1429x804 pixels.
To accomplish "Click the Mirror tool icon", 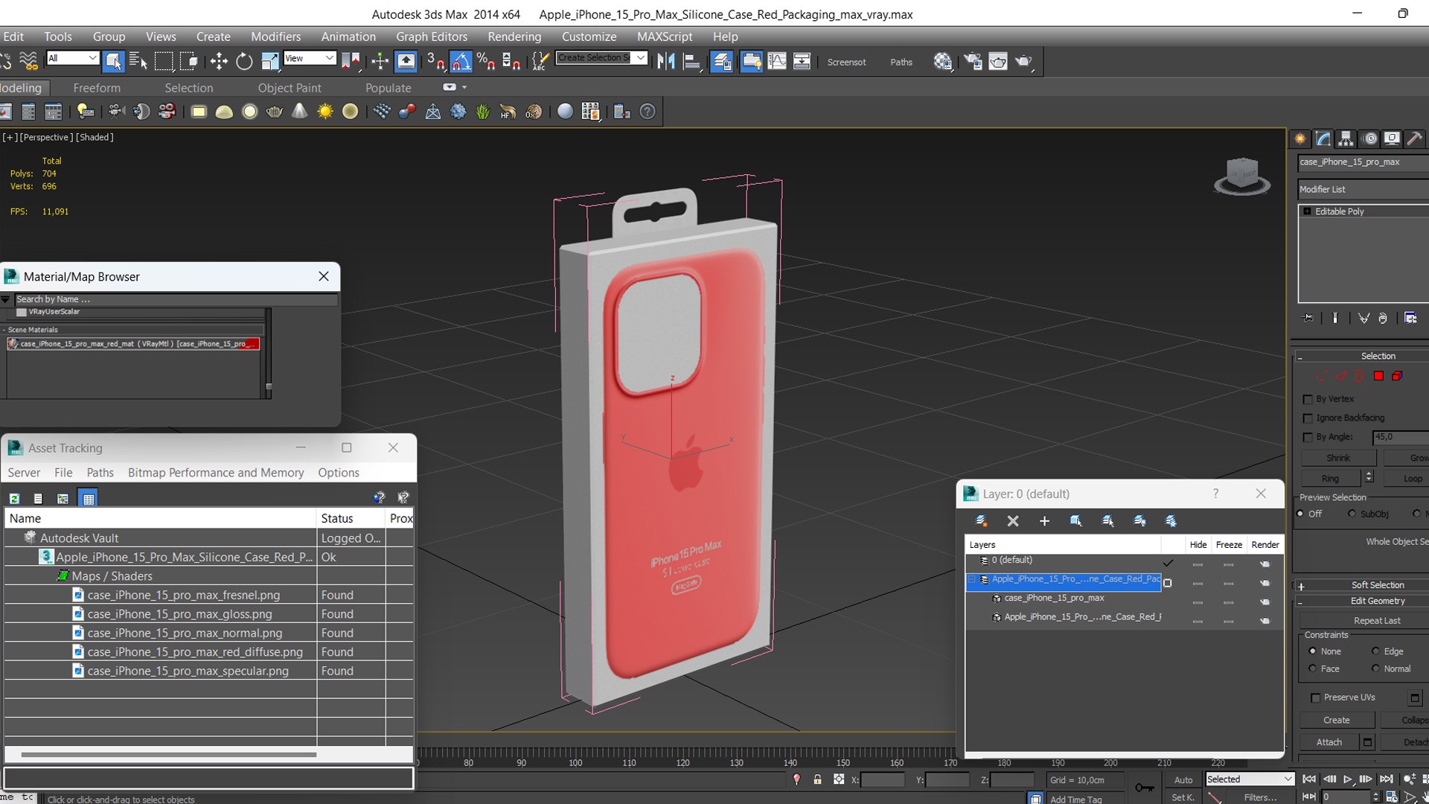I will (666, 61).
